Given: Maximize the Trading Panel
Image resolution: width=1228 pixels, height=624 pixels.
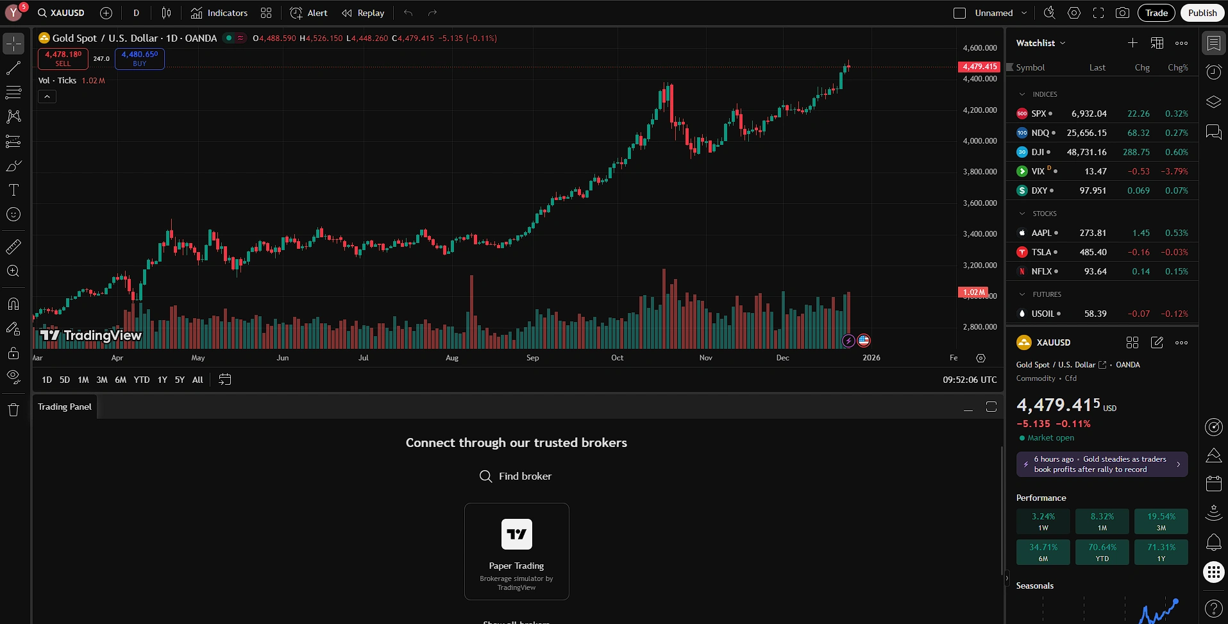Looking at the screenshot, I should tap(991, 407).
